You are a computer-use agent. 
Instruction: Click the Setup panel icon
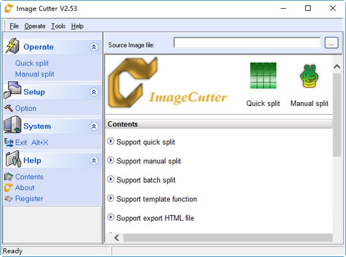13,90
